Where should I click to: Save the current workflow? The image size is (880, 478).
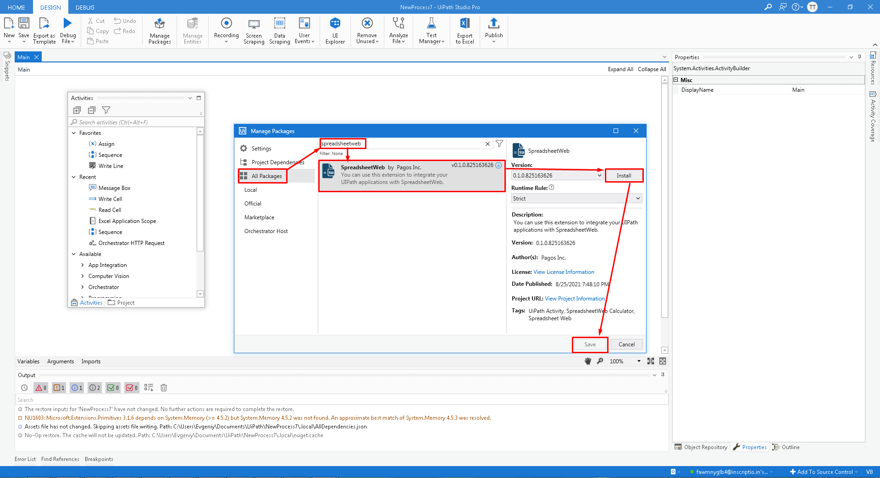tap(24, 31)
